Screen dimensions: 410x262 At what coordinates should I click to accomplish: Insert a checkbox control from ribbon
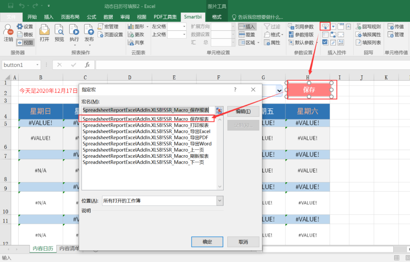(325, 42)
